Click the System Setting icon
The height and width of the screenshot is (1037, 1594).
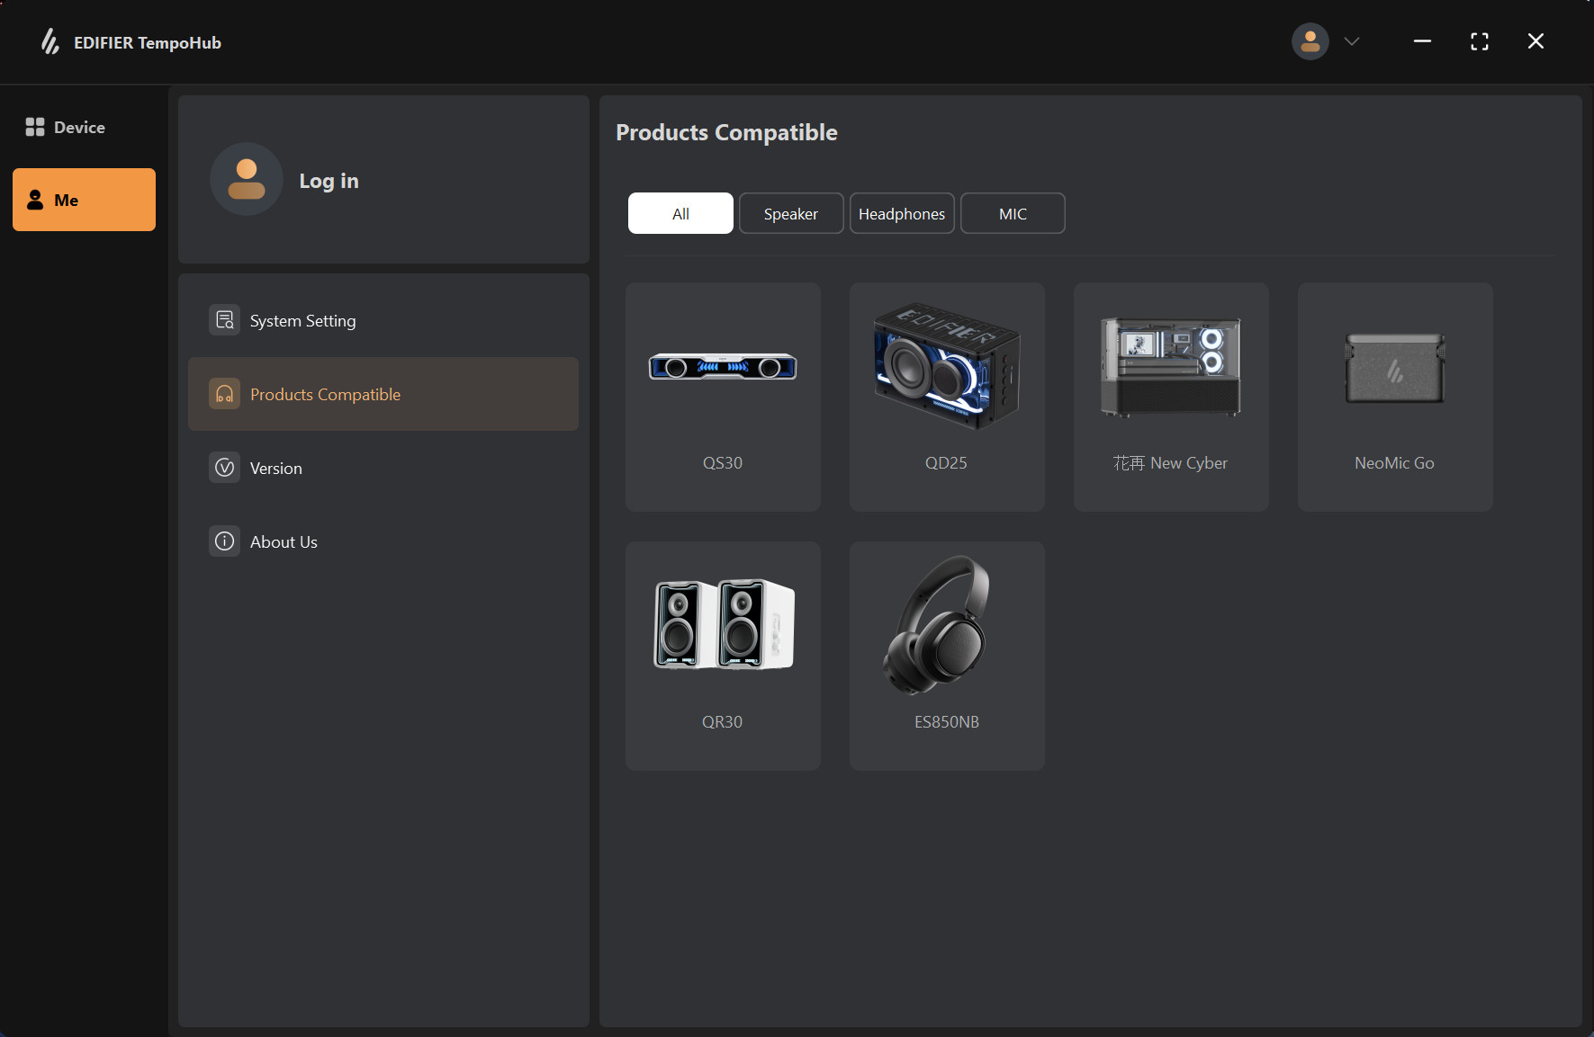pyautogui.click(x=225, y=320)
